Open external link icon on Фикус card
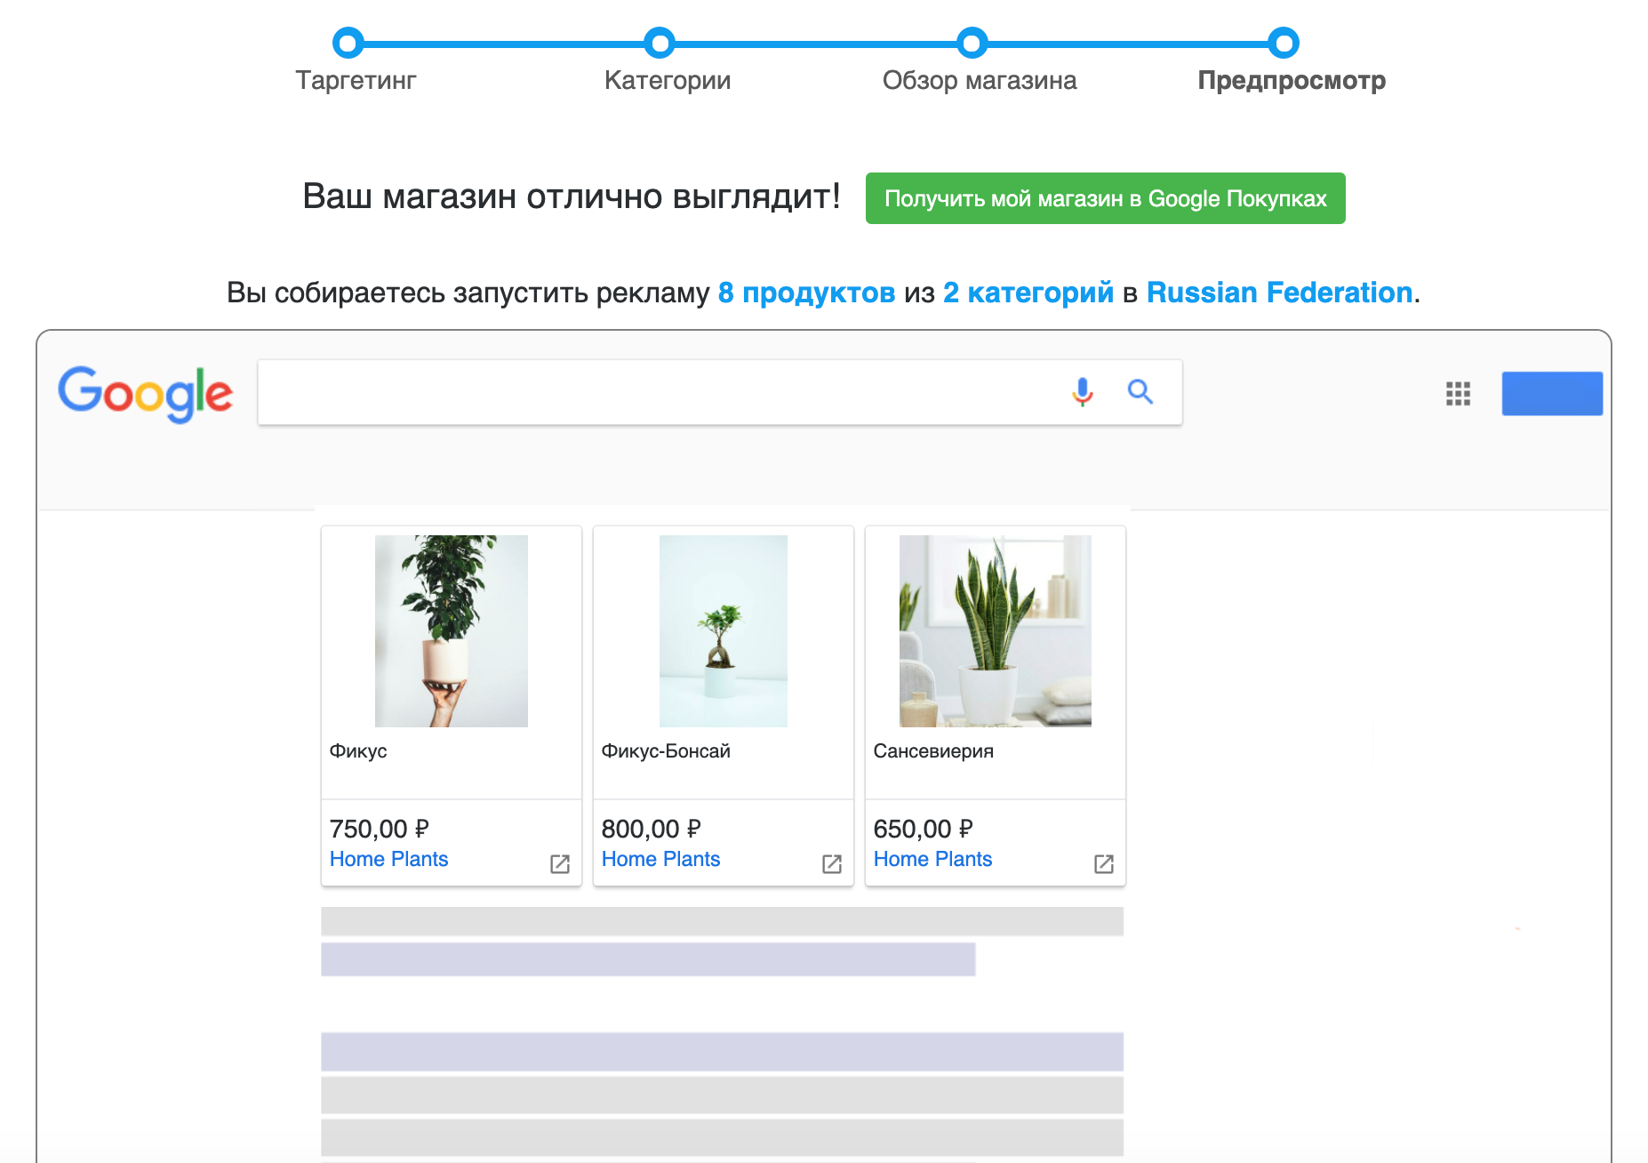This screenshot has width=1648, height=1163. [x=560, y=863]
